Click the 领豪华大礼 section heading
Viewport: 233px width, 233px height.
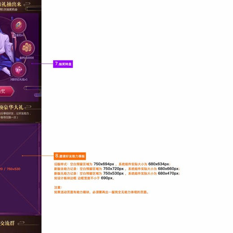[12, 107]
